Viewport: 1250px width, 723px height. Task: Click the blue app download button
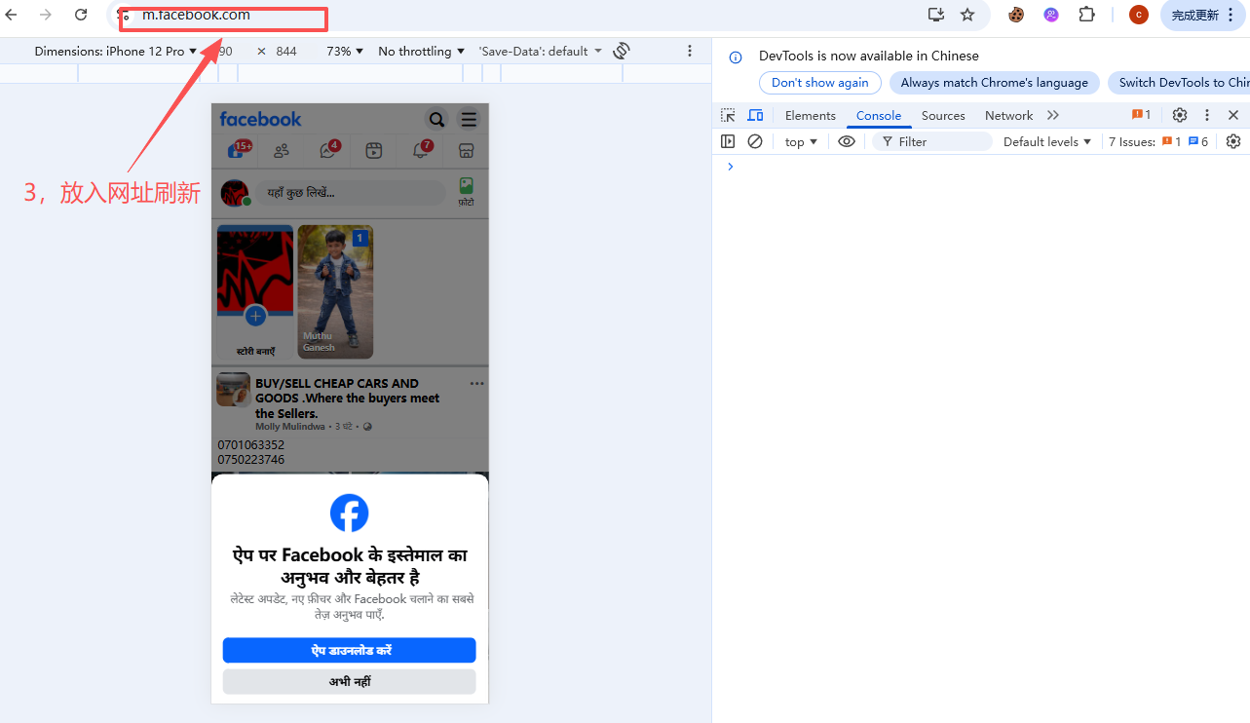click(349, 650)
